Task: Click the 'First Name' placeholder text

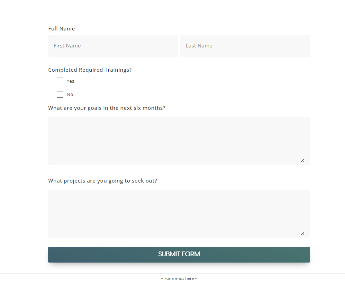Action: 67,46
